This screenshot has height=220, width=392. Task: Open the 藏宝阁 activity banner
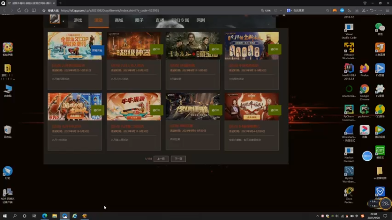click(193, 45)
